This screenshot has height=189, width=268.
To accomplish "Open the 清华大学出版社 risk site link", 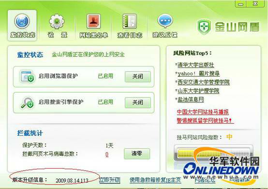I will tap(196, 65).
